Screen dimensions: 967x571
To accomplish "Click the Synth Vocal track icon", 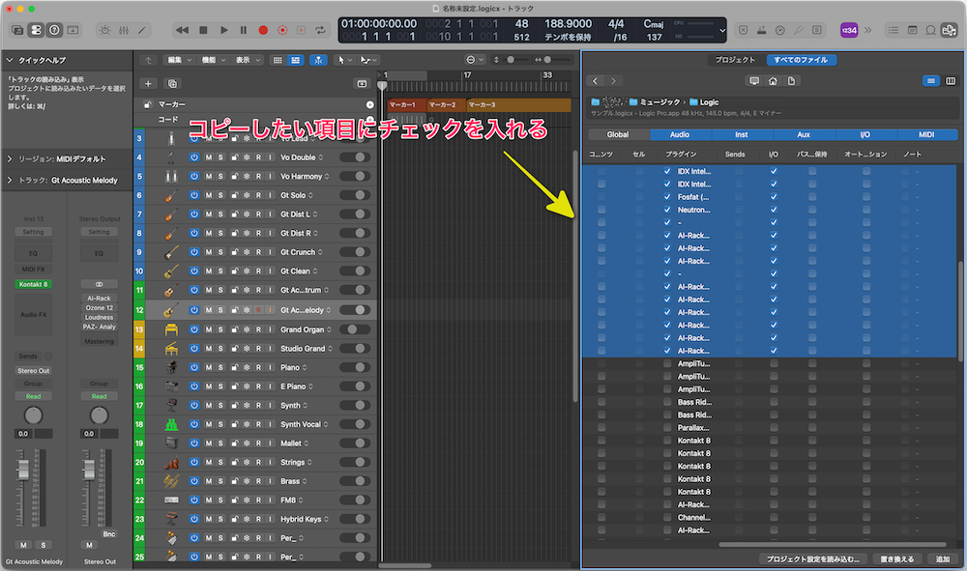I will pos(171,424).
